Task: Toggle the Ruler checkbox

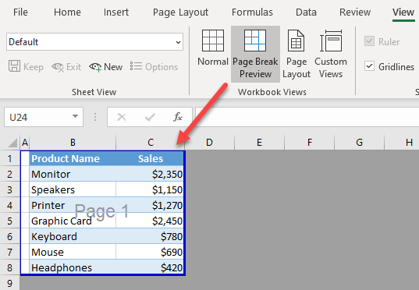Action: [x=369, y=41]
